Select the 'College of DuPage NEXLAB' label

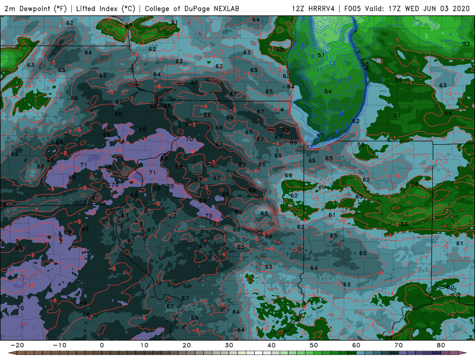point(192,9)
